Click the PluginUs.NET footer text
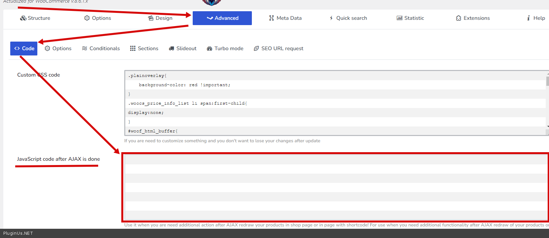 [18, 233]
